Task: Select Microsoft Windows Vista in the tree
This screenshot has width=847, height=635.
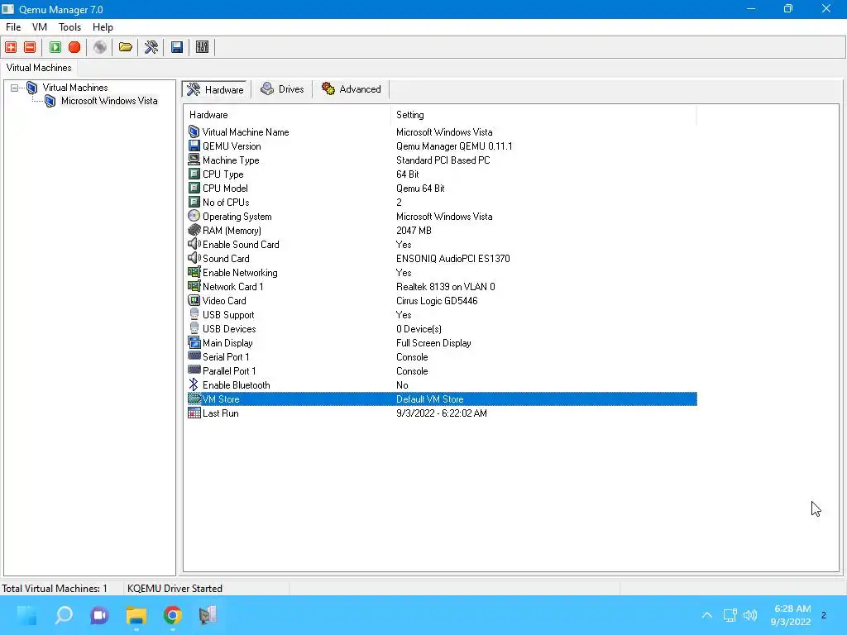Action: (109, 101)
